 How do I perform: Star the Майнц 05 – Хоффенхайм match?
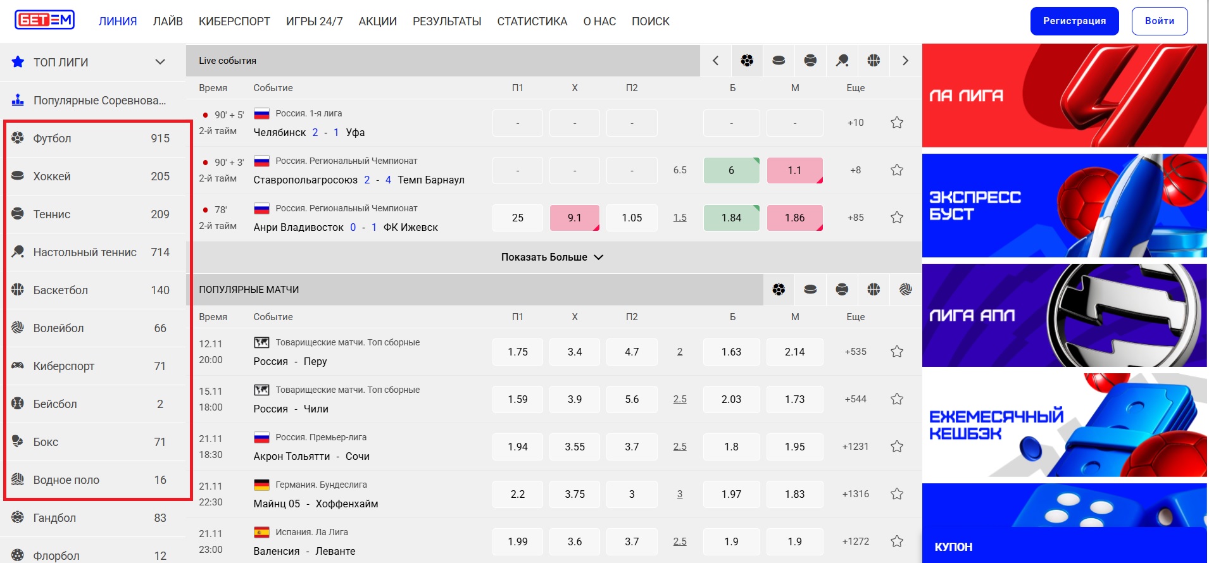pos(896,494)
